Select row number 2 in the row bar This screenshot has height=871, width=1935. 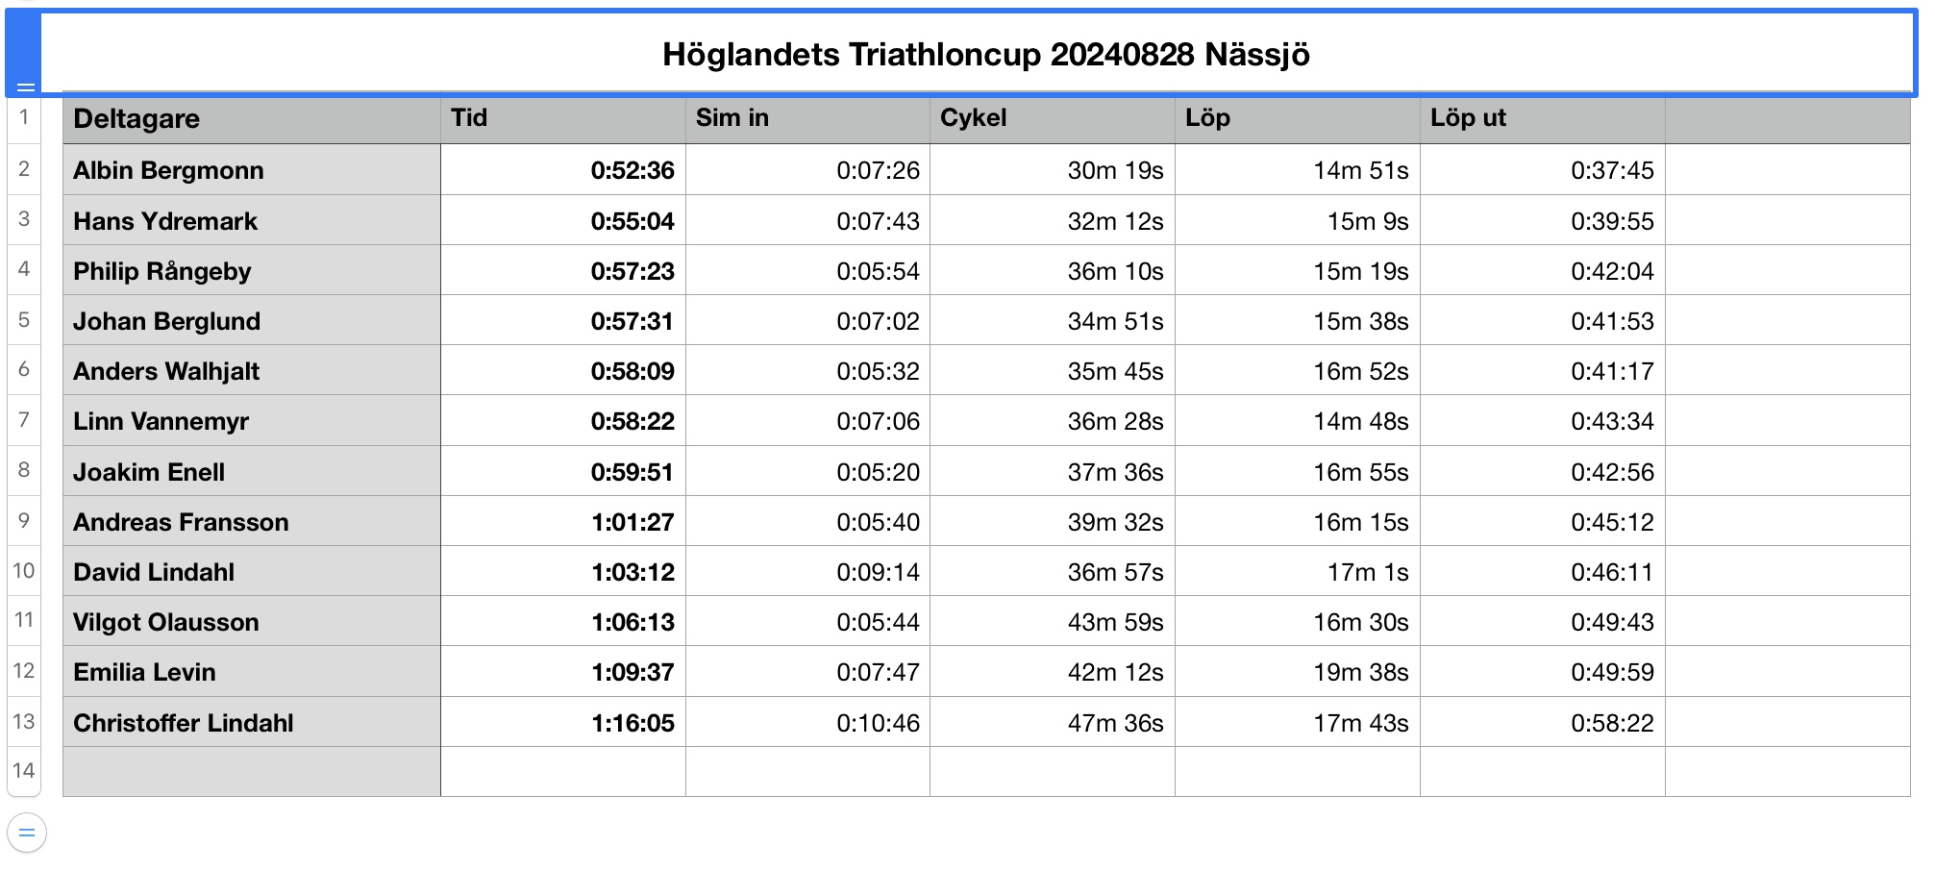click(x=24, y=169)
